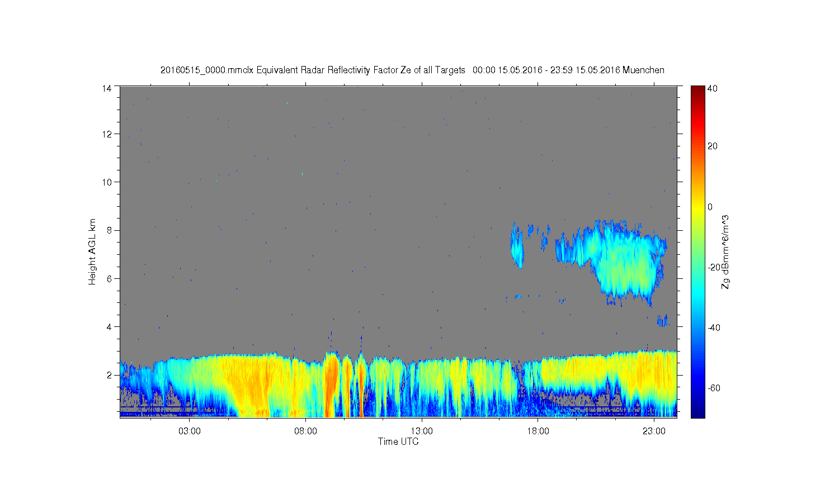Select the 13:00 time axis label
The height and width of the screenshot is (503, 839).
(422, 431)
